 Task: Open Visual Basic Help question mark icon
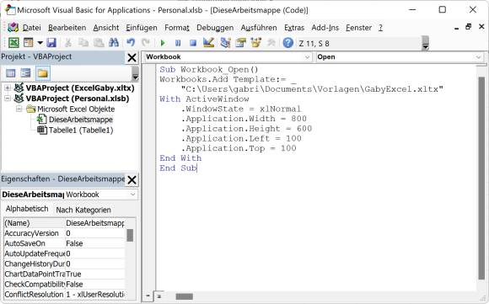click(x=287, y=43)
